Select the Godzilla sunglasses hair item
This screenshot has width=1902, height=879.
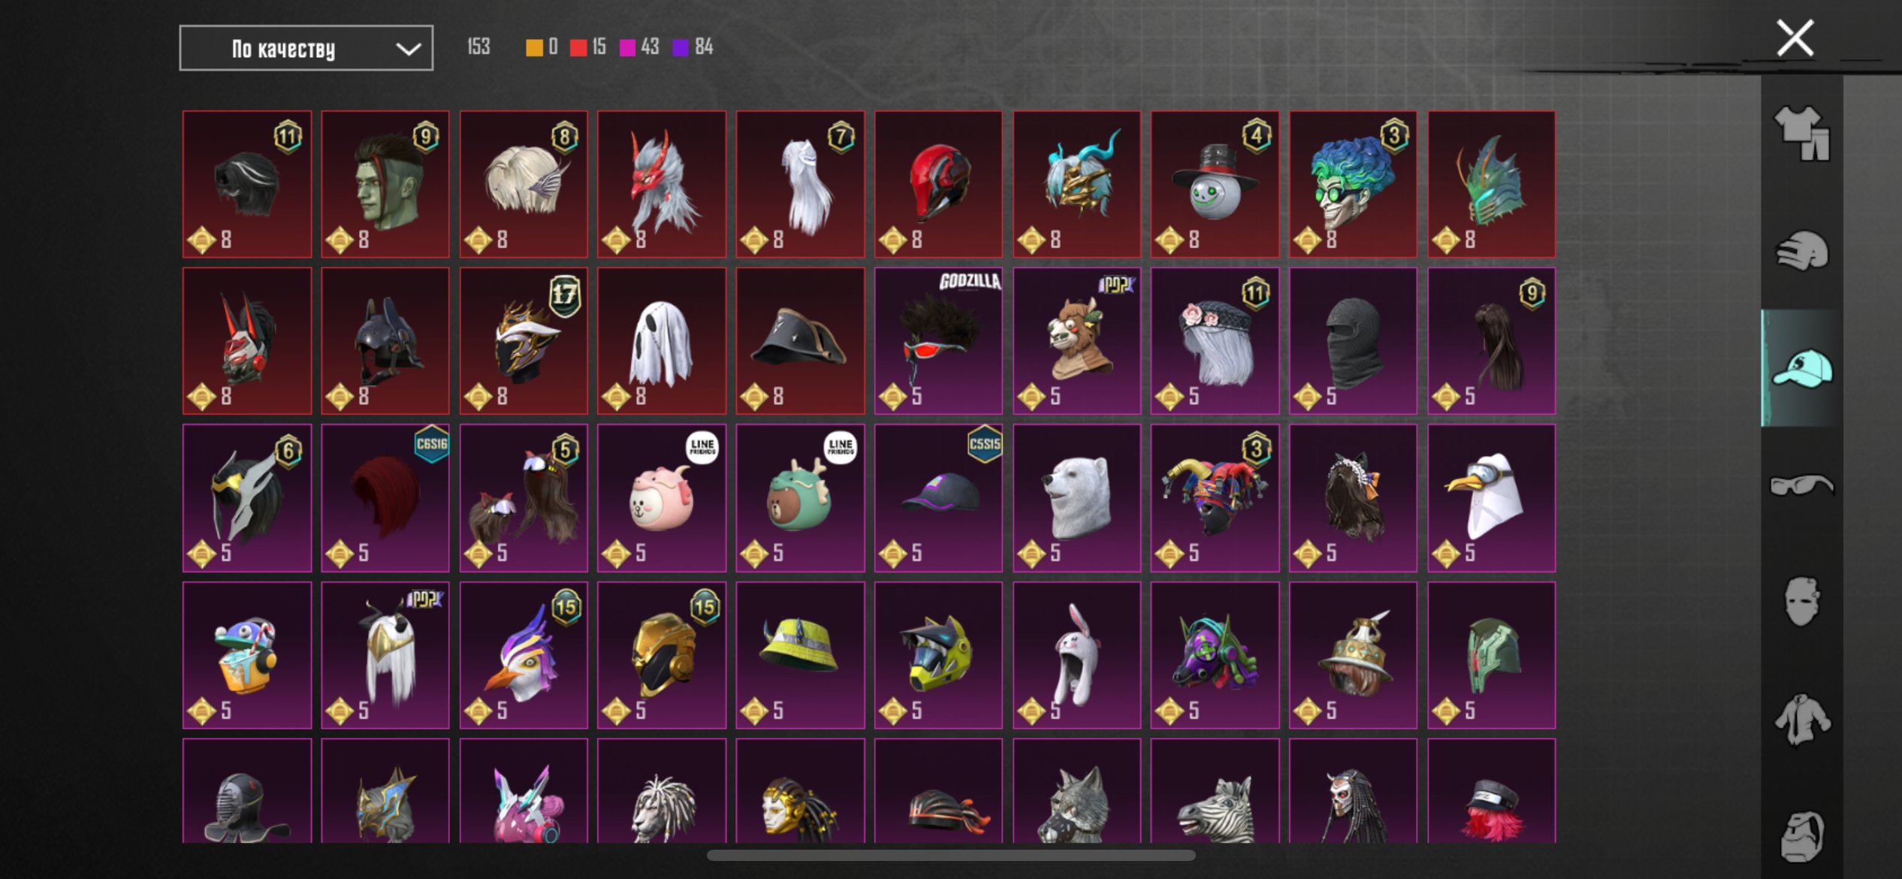point(938,341)
